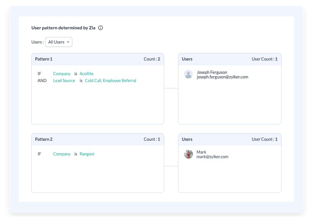Click mark@zylker.com email address
The image size is (311, 221).
212,157
